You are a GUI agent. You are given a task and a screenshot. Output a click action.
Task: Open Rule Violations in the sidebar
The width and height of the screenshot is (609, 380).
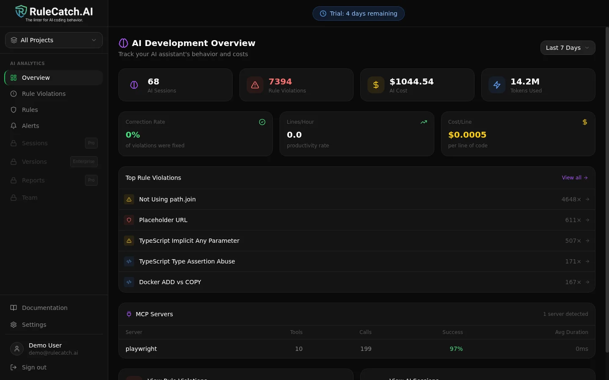pos(44,94)
